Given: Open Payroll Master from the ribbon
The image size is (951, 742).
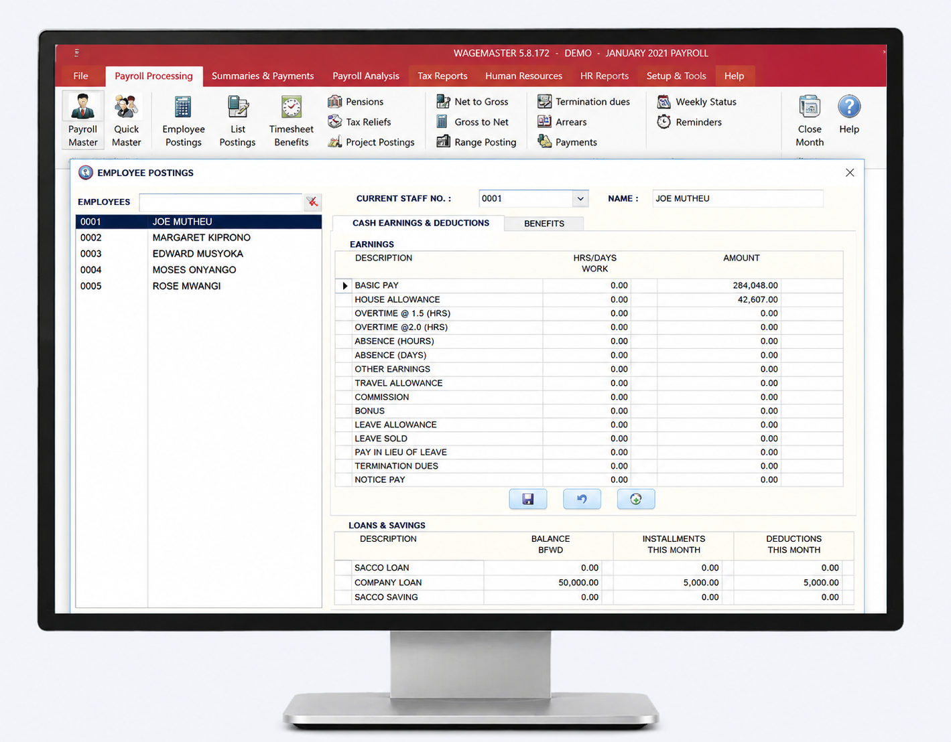Looking at the screenshot, I should tap(83, 121).
